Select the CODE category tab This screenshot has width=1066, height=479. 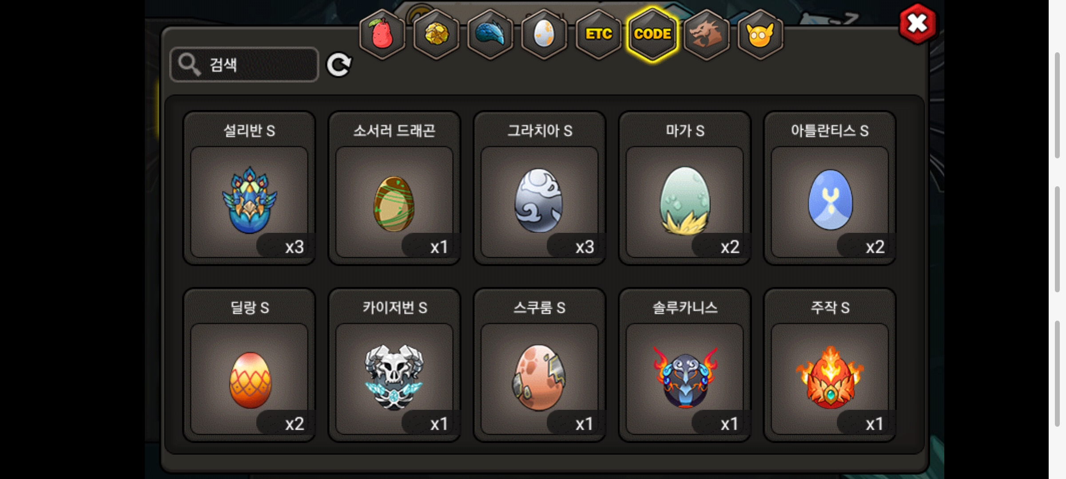[x=652, y=34]
